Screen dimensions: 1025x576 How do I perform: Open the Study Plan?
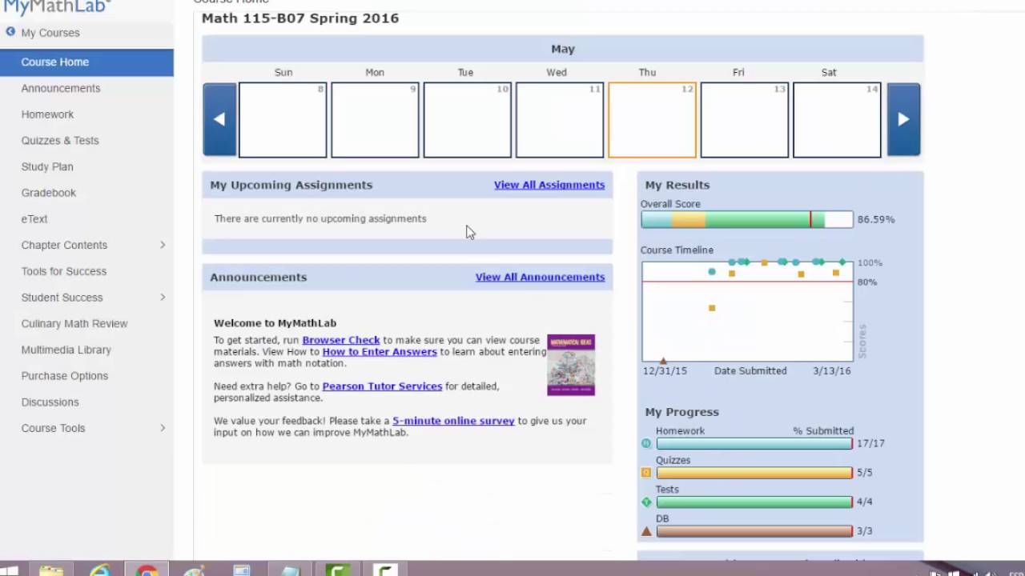47,166
